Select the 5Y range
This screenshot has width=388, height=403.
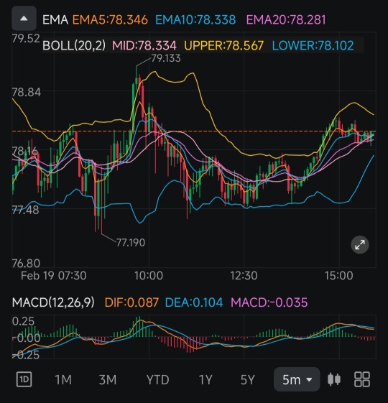click(248, 379)
